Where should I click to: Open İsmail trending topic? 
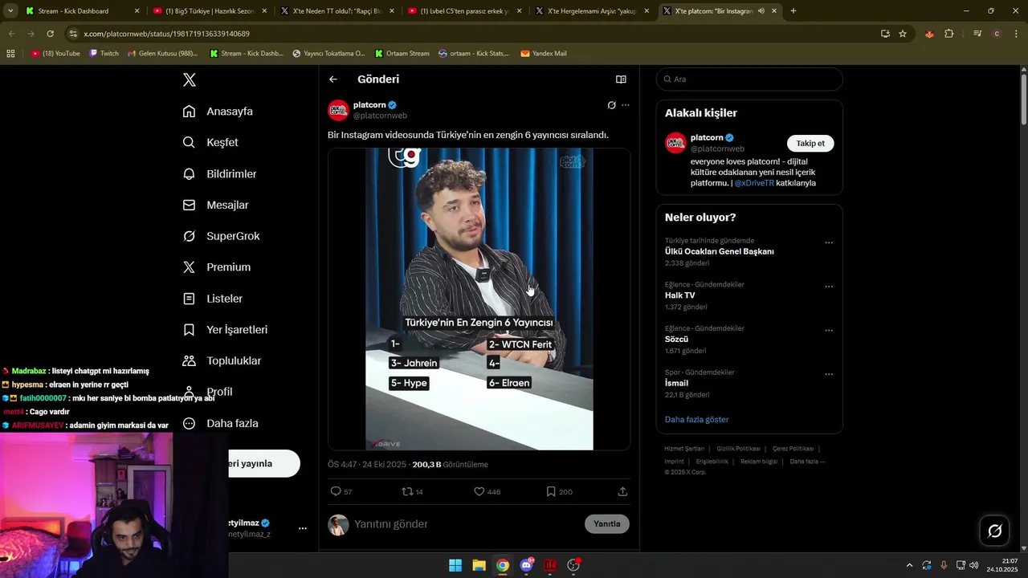pyautogui.click(x=676, y=384)
